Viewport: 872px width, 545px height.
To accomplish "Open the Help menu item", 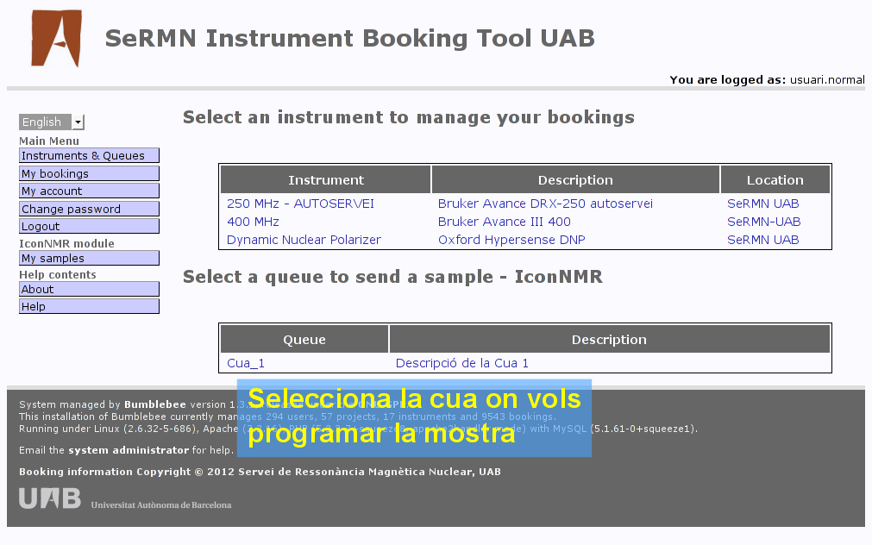I will 89,306.
